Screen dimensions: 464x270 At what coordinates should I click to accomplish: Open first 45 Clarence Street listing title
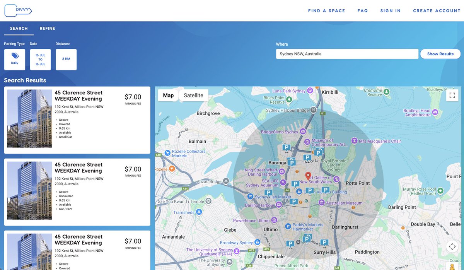point(78,96)
